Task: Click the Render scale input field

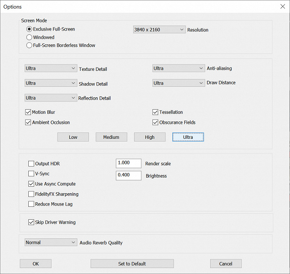Action: [x=129, y=163]
